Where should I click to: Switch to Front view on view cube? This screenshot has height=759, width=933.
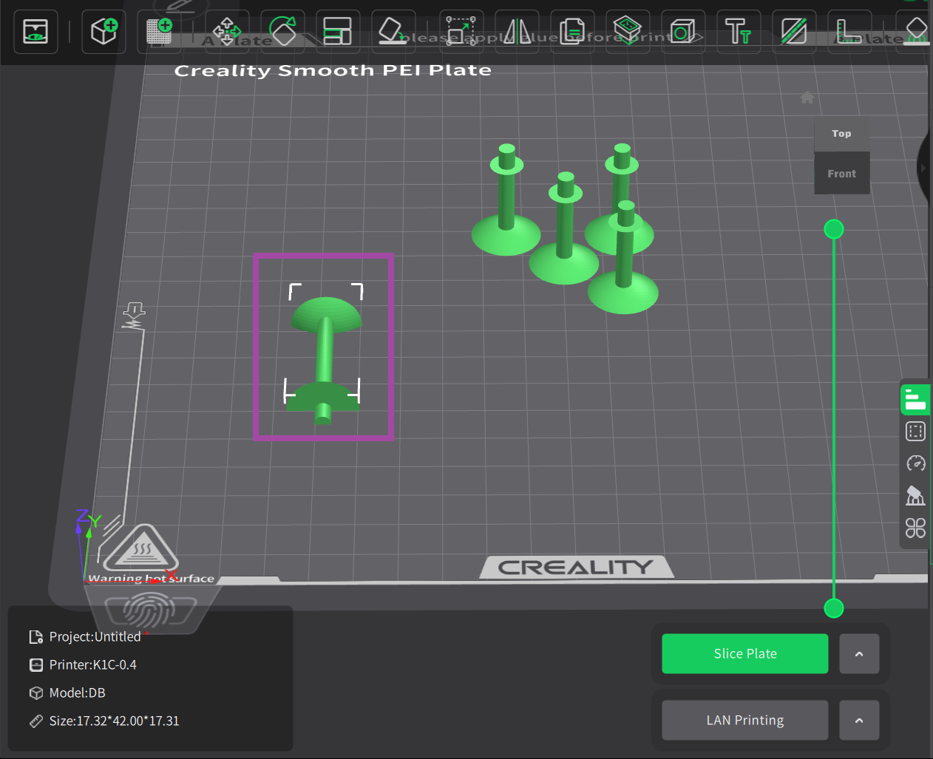click(x=841, y=174)
